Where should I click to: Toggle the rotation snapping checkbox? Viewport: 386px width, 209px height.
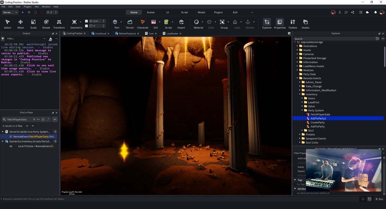(x=86, y=26)
